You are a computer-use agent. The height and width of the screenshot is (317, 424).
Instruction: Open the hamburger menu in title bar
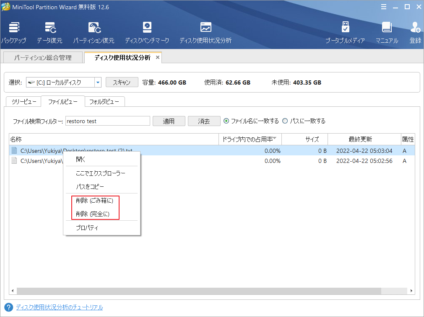(x=384, y=7)
